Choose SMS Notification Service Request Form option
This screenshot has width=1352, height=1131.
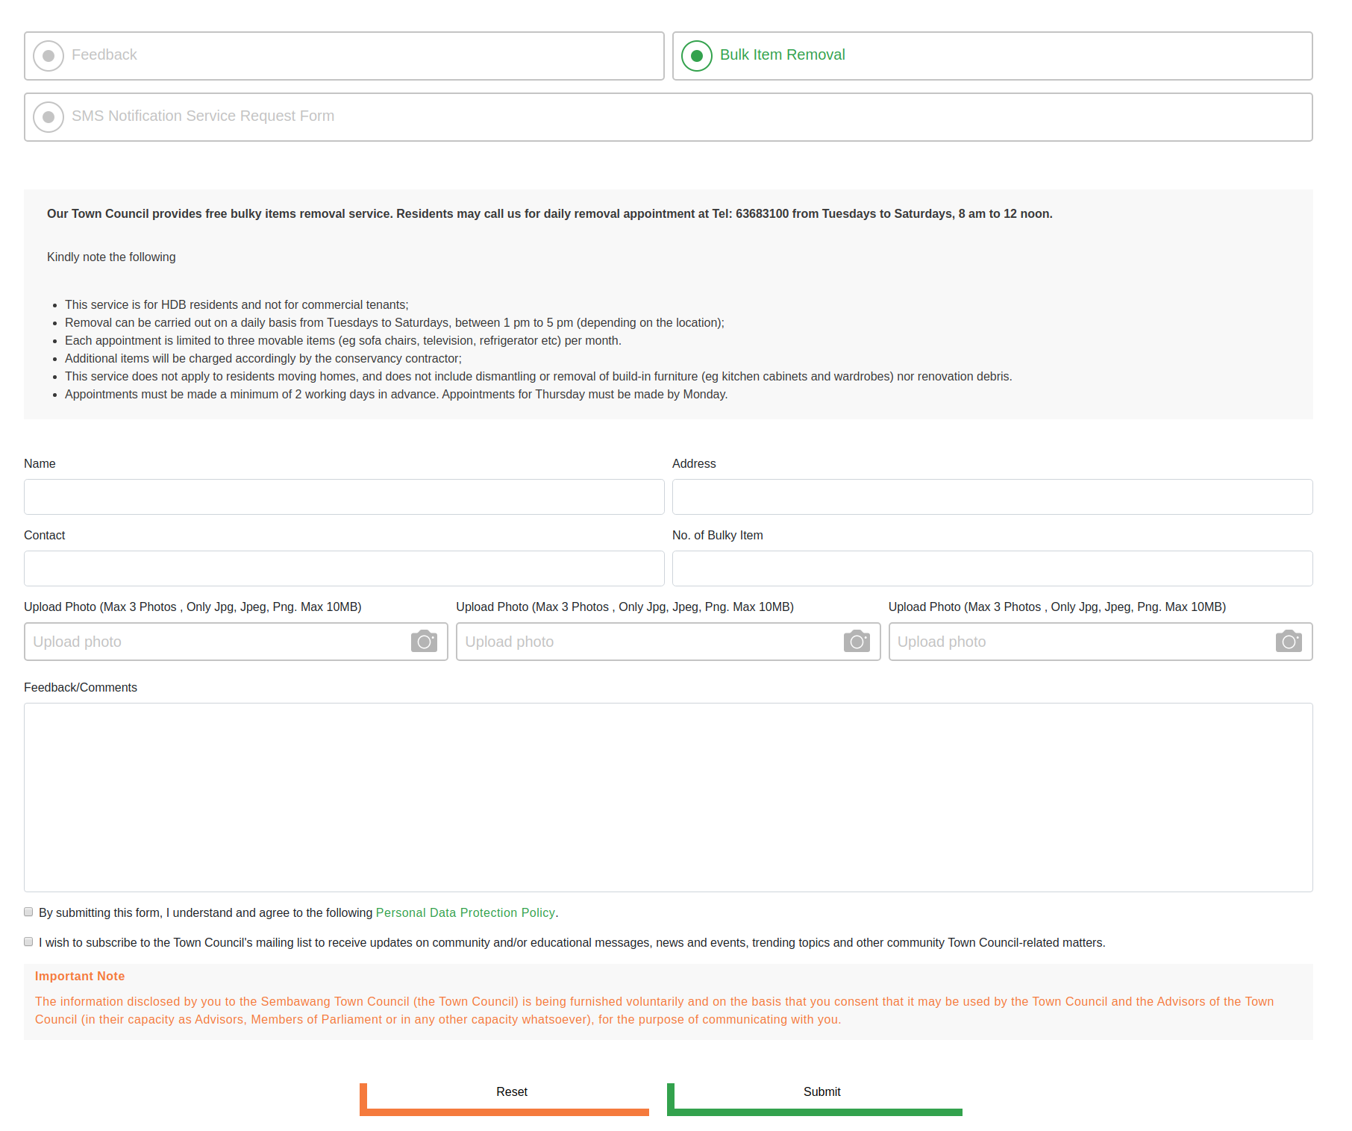tap(49, 117)
